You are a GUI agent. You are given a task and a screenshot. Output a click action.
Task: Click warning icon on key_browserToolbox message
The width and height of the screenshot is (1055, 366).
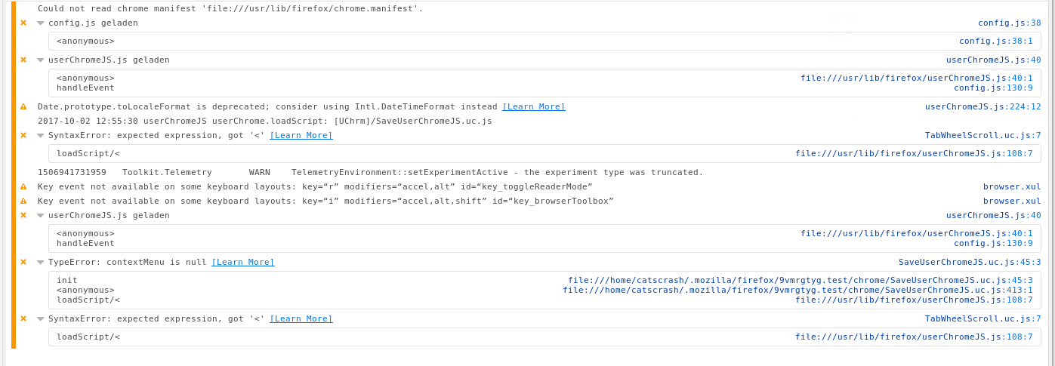[x=23, y=201]
